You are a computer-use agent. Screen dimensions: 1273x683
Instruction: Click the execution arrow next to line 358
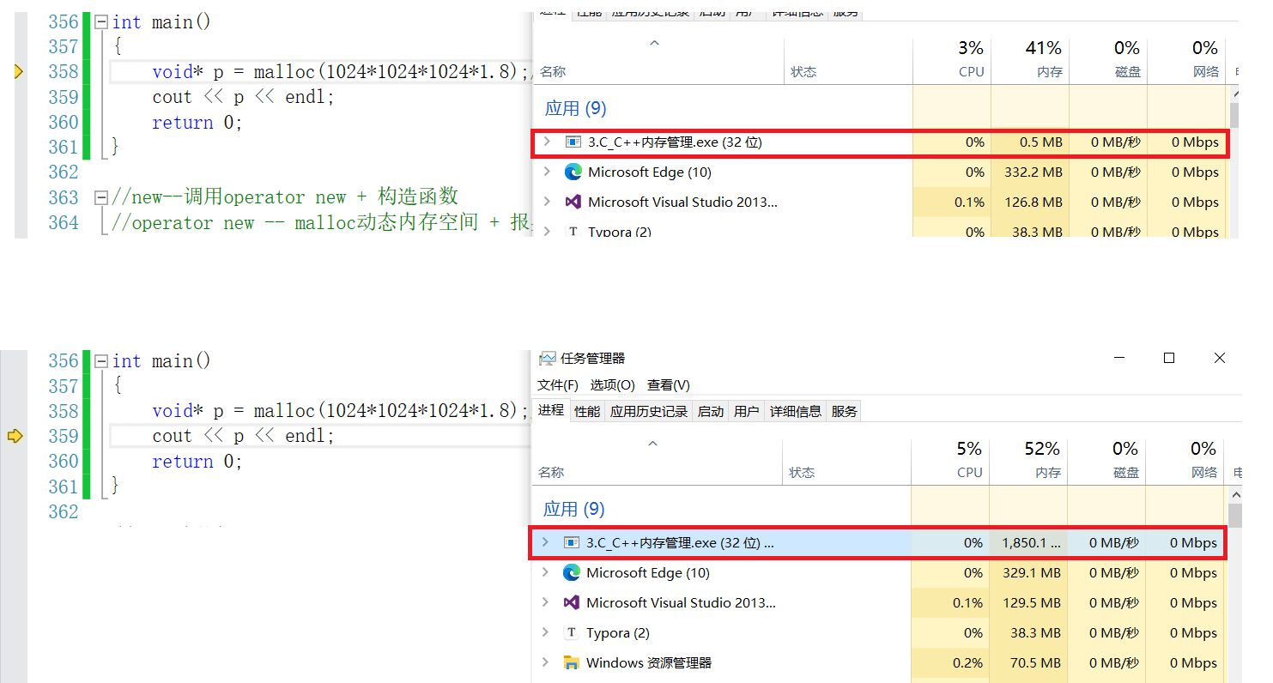pyautogui.click(x=19, y=72)
